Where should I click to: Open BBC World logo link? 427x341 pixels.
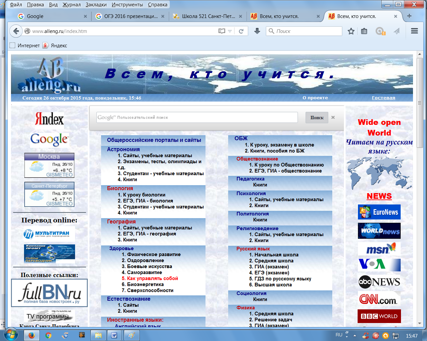point(379,316)
